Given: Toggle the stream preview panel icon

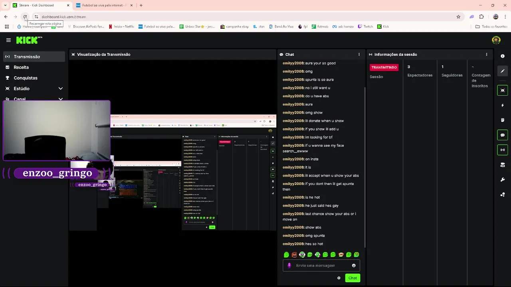Looking at the screenshot, I should point(503,90).
